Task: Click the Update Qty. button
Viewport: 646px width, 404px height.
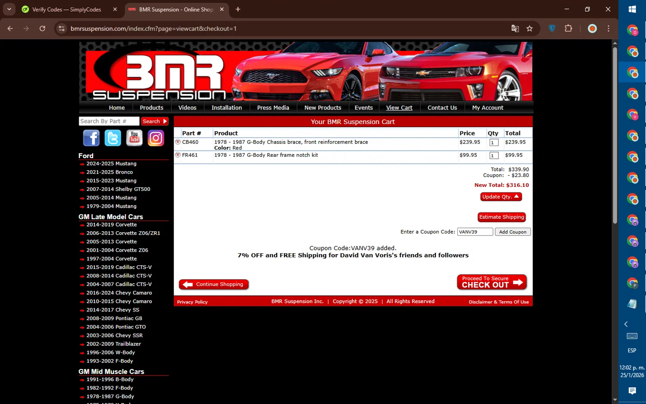Action: tap(501, 196)
